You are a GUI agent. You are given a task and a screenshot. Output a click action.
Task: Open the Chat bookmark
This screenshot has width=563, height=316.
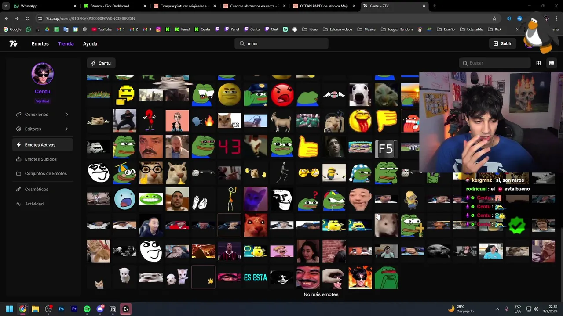click(x=271, y=29)
